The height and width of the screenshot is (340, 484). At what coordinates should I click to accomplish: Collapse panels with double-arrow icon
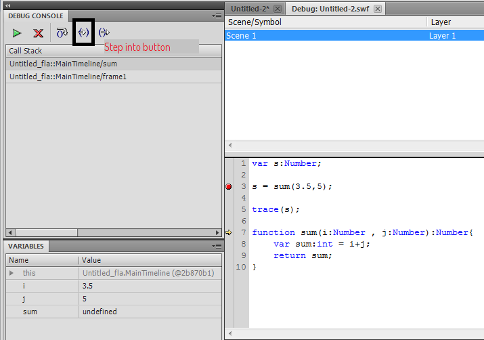click(7, 5)
